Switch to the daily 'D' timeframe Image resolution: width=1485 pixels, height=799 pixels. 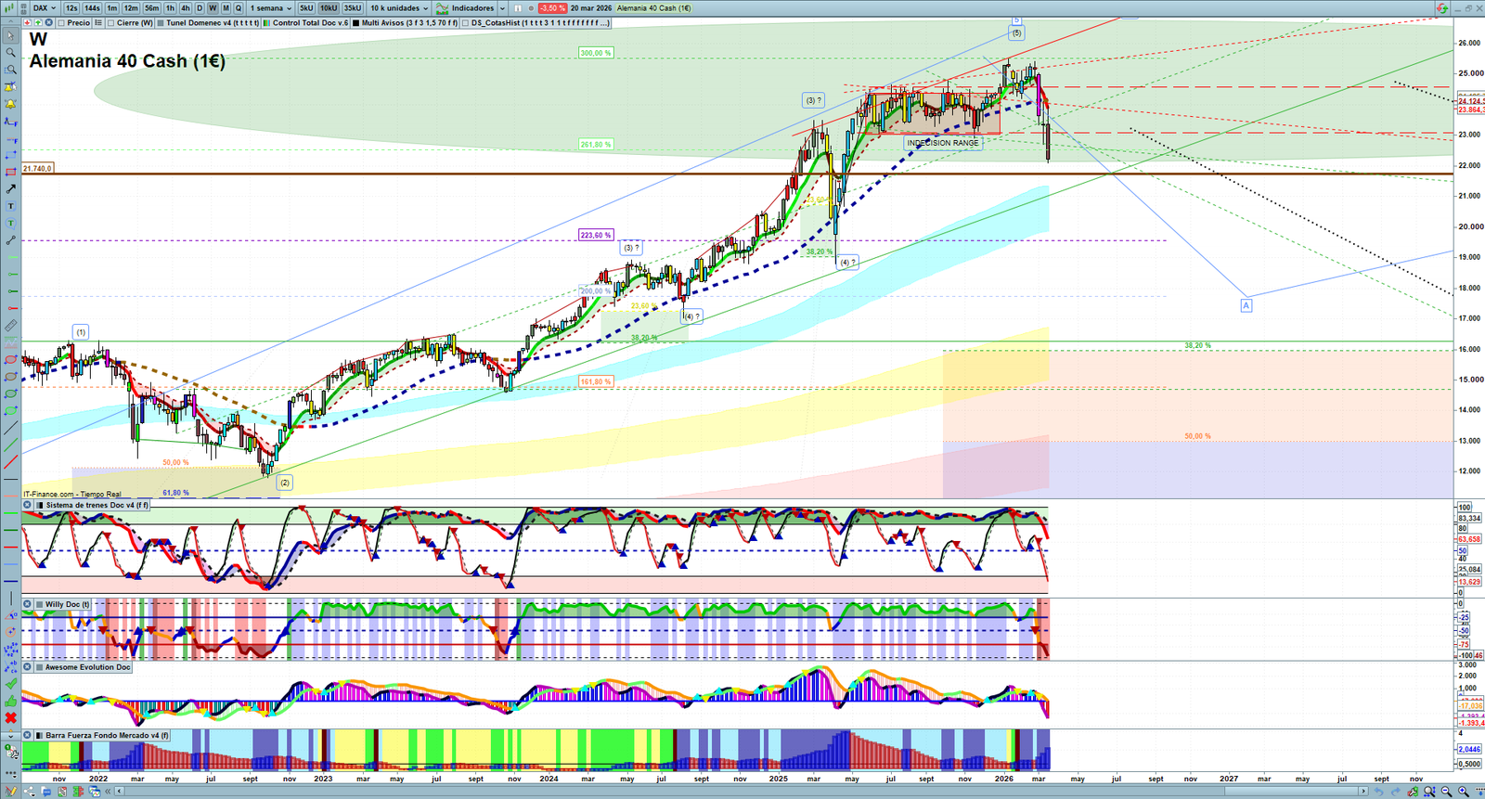coord(199,8)
